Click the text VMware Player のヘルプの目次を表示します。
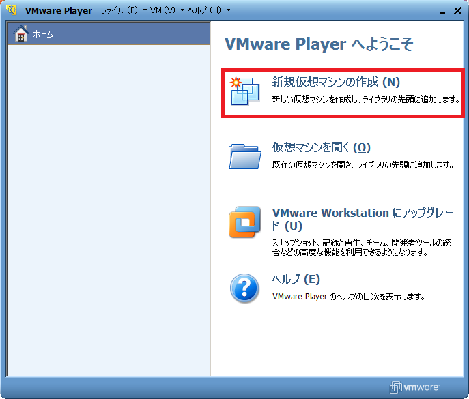 pyautogui.click(x=348, y=297)
